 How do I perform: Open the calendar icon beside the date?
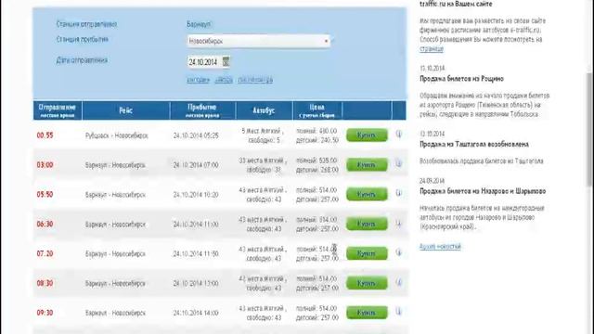point(226,61)
